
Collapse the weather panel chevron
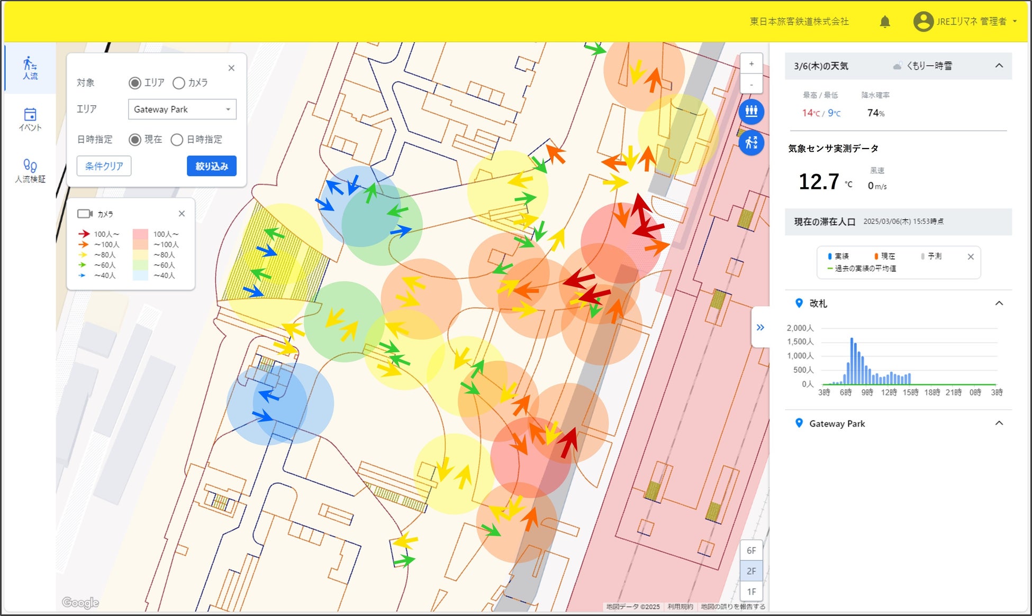999,66
